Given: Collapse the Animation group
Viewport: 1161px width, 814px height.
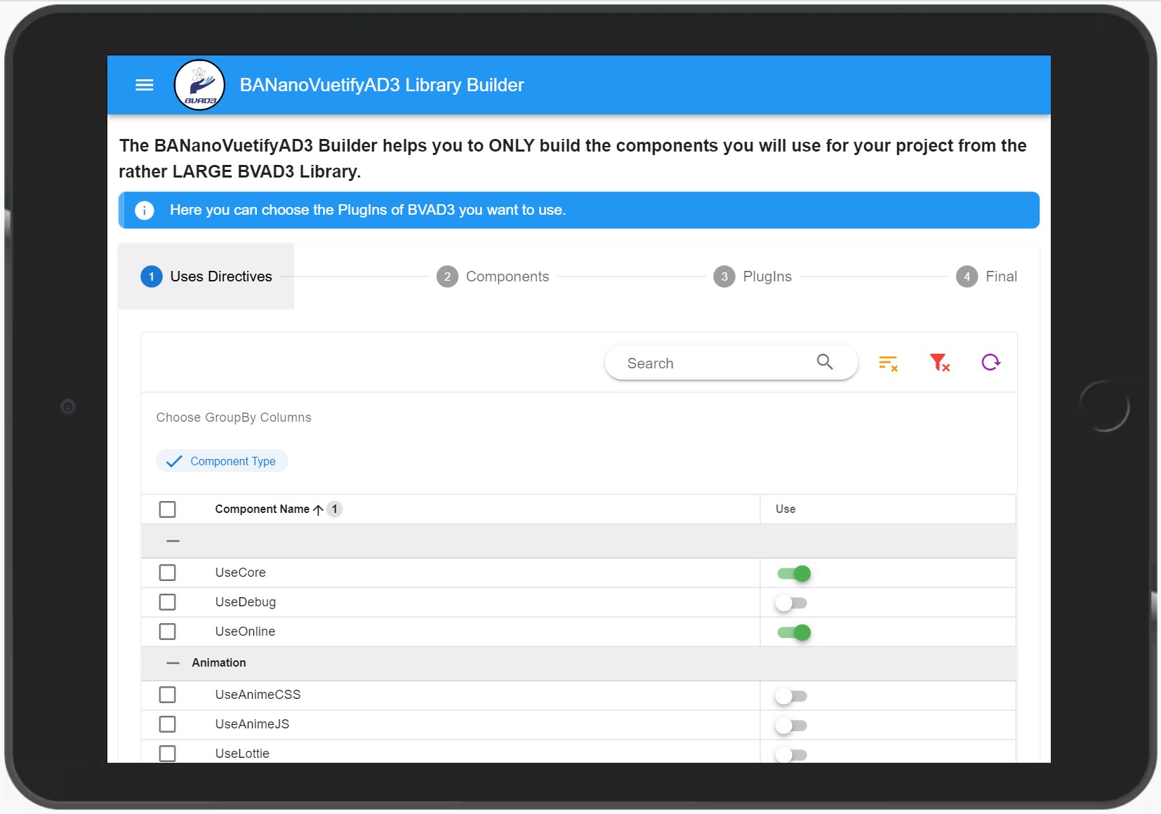Looking at the screenshot, I should [x=172, y=662].
